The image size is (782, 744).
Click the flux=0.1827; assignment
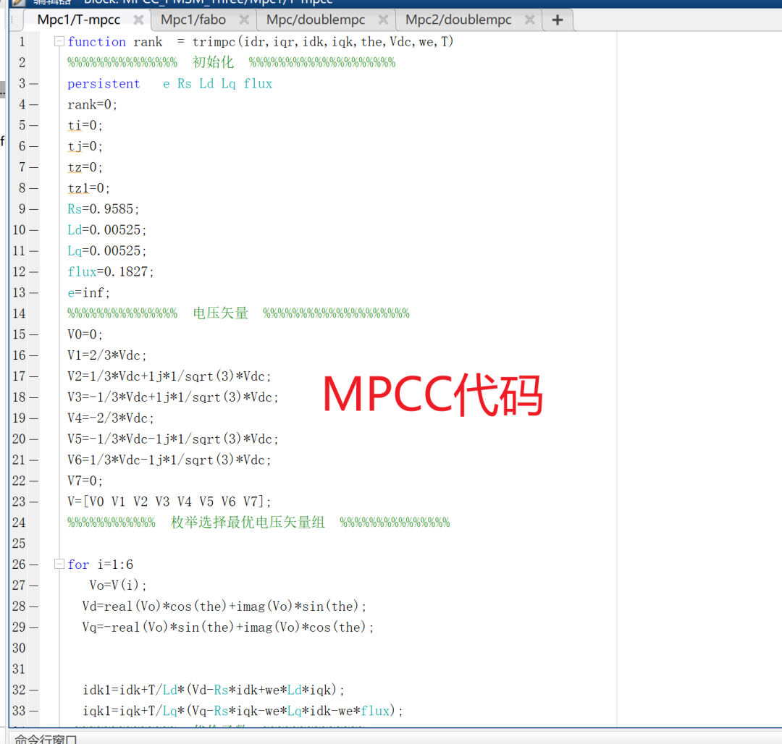click(111, 271)
